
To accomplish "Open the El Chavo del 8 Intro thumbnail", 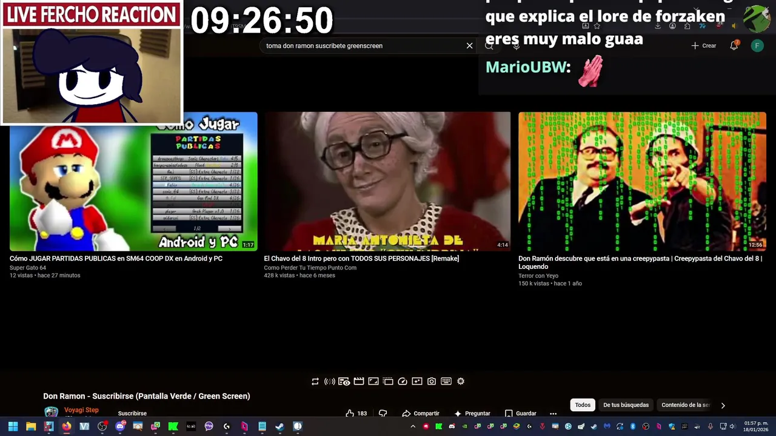I will tap(387, 181).
